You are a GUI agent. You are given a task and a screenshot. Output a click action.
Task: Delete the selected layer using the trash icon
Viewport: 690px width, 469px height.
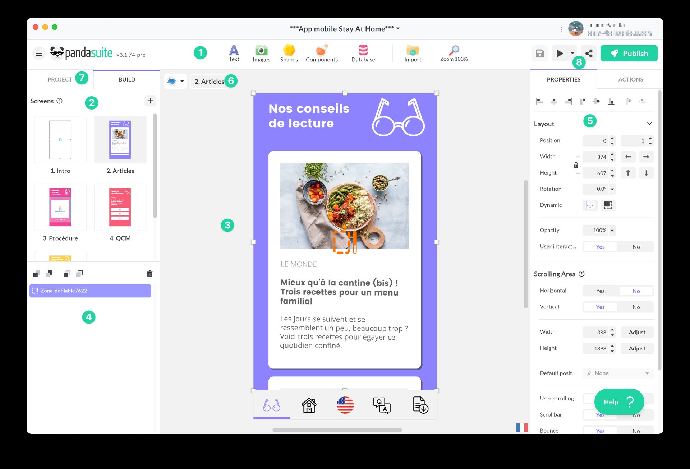tap(150, 274)
